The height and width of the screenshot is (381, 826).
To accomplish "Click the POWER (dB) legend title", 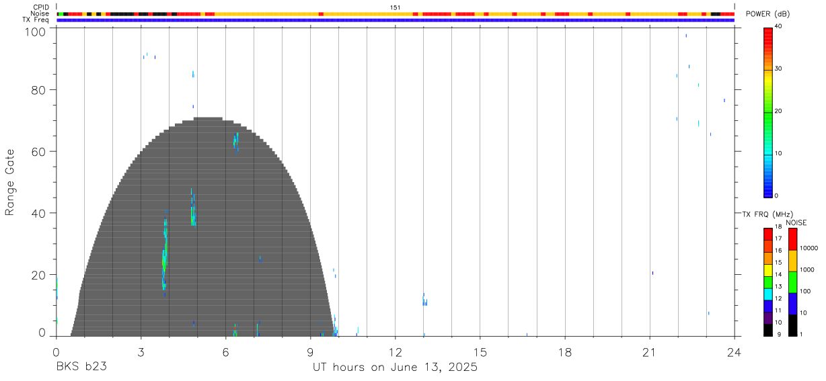I will click(x=768, y=14).
